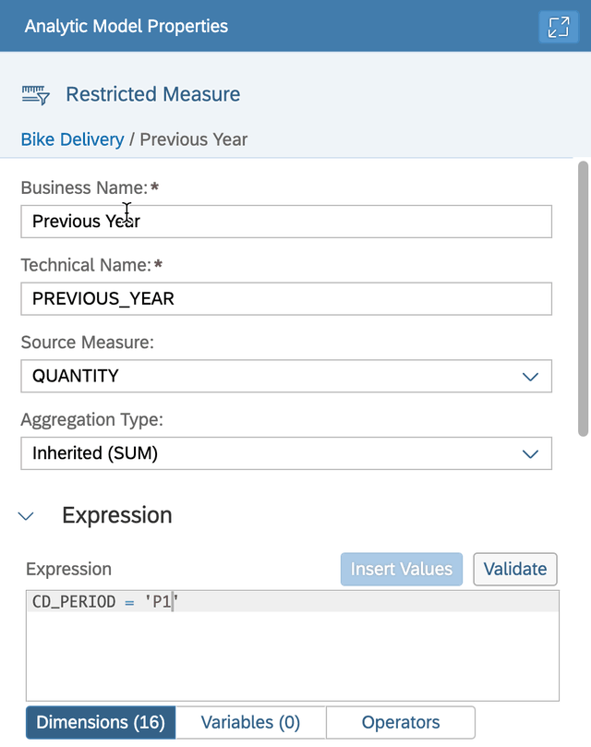Click the Source Measure dropdown chevron
Viewport: 591px width, 747px height.
[x=530, y=376]
